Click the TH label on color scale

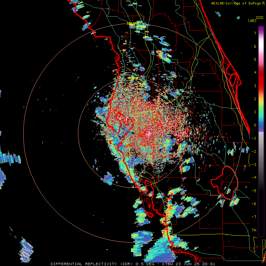(x=254, y=230)
